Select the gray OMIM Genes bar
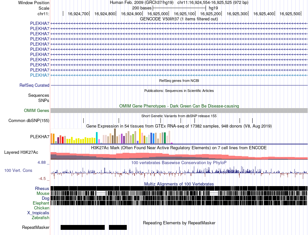The width and height of the screenshot is (308, 235). pos(179,111)
